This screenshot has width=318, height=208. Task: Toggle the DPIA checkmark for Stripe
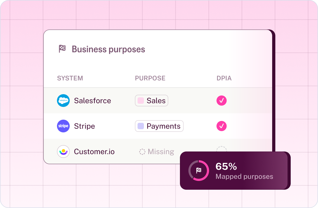[222, 126]
